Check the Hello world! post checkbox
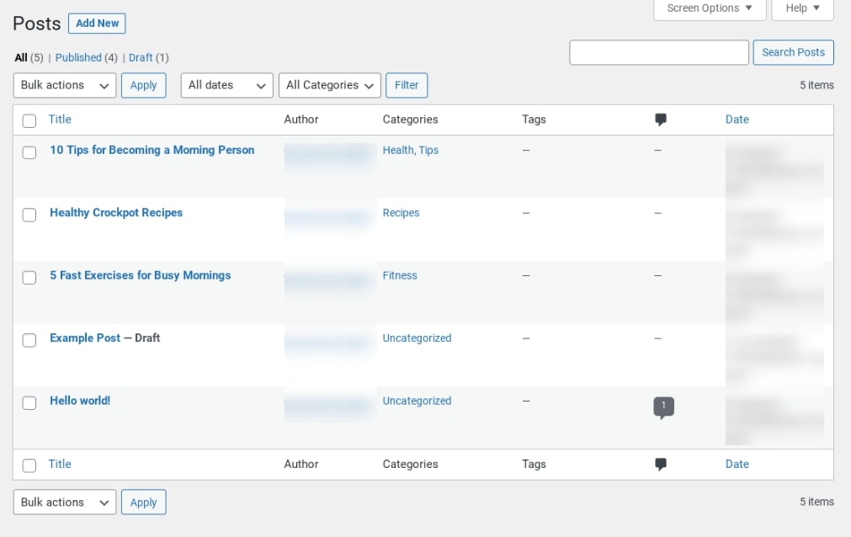Screen dimensions: 851x537 click(x=29, y=403)
